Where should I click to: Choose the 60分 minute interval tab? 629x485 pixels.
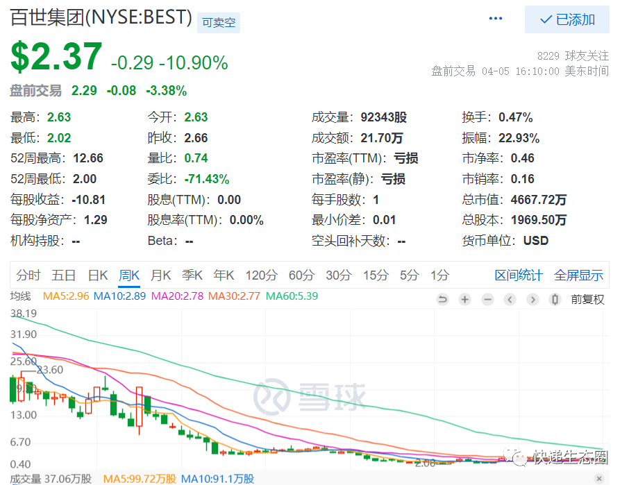pos(301,275)
